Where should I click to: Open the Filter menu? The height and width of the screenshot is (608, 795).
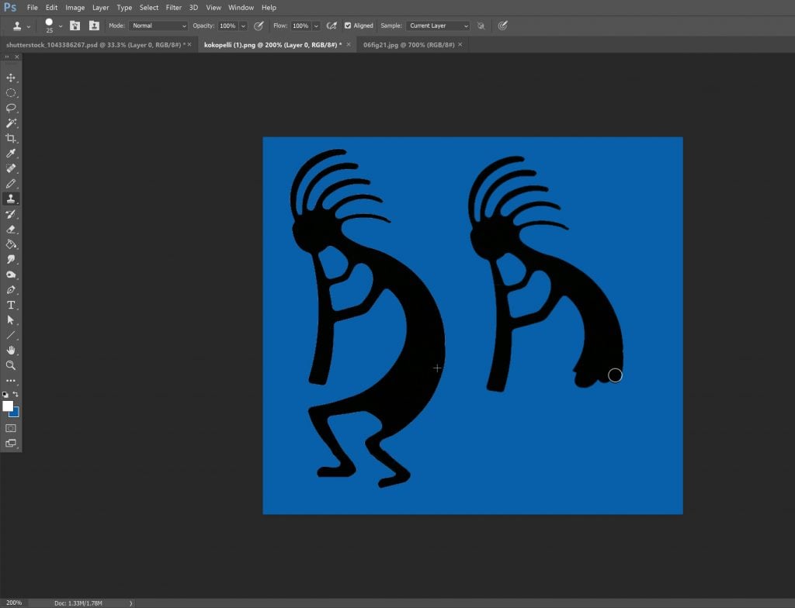tap(173, 7)
